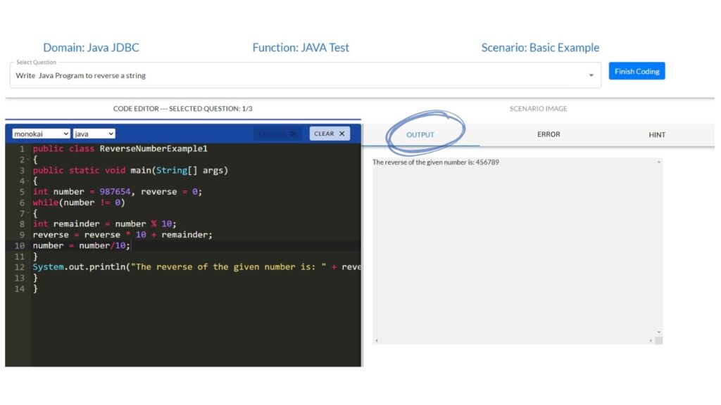721x405 pixels.
Task: Click the output panel's scroll-down arrow
Action: (659, 332)
